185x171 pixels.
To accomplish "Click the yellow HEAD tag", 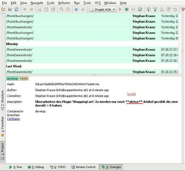I will (24, 78).
